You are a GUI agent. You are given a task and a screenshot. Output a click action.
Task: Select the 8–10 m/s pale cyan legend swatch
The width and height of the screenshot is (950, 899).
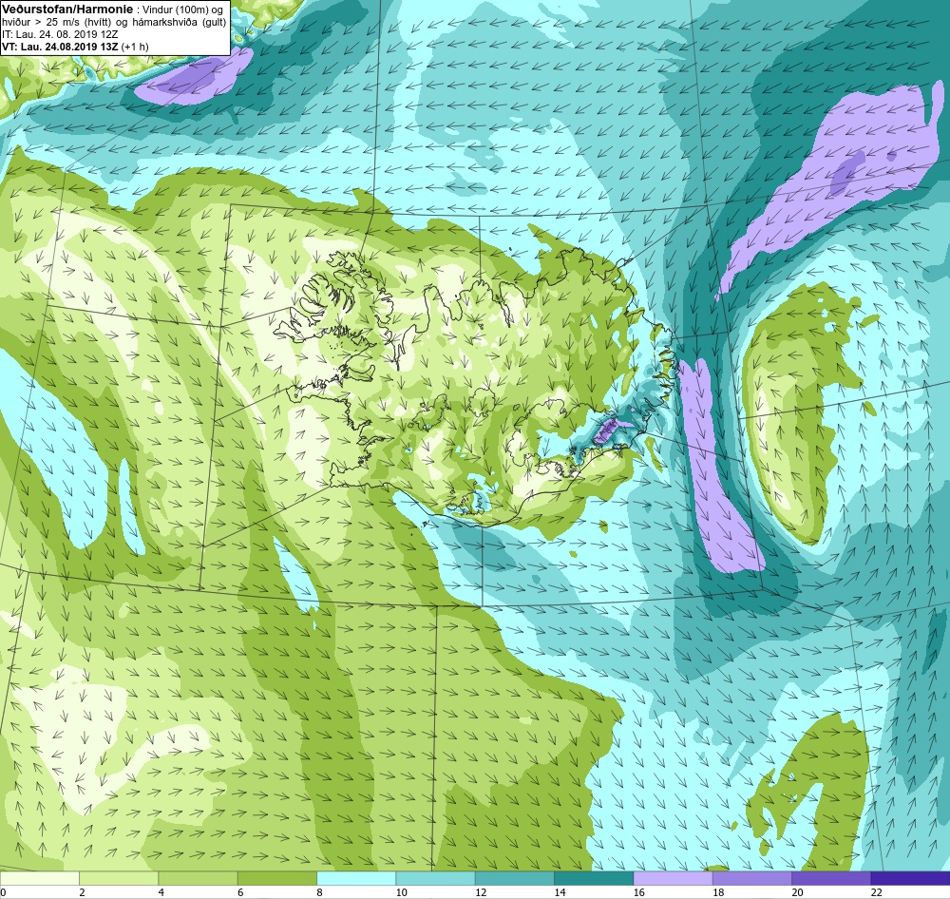tap(356, 878)
